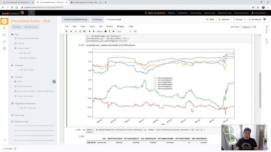Click Add New File

pos(25,53)
